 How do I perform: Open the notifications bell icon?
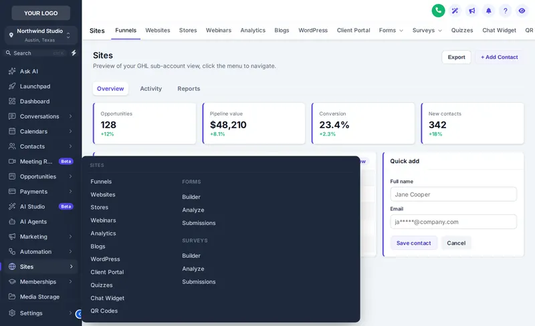pyautogui.click(x=489, y=11)
